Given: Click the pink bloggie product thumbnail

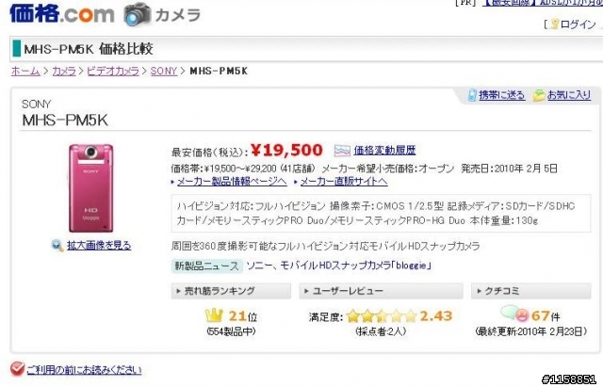Looking at the screenshot, I should [x=90, y=188].
